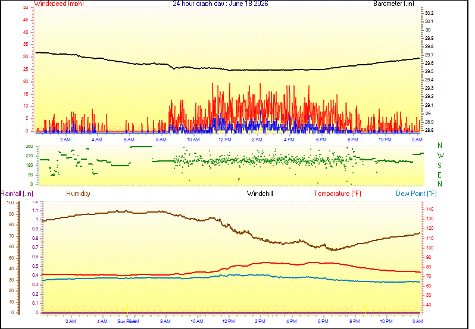Click the 12 PM tick on wind graph
The image size is (475, 329).
[x=225, y=140]
